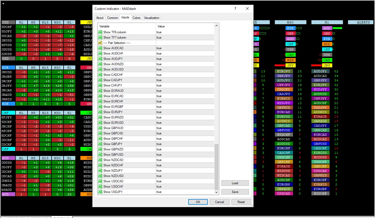Click the Pair Selection separator 'ab' icon

(x=100, y=43)
